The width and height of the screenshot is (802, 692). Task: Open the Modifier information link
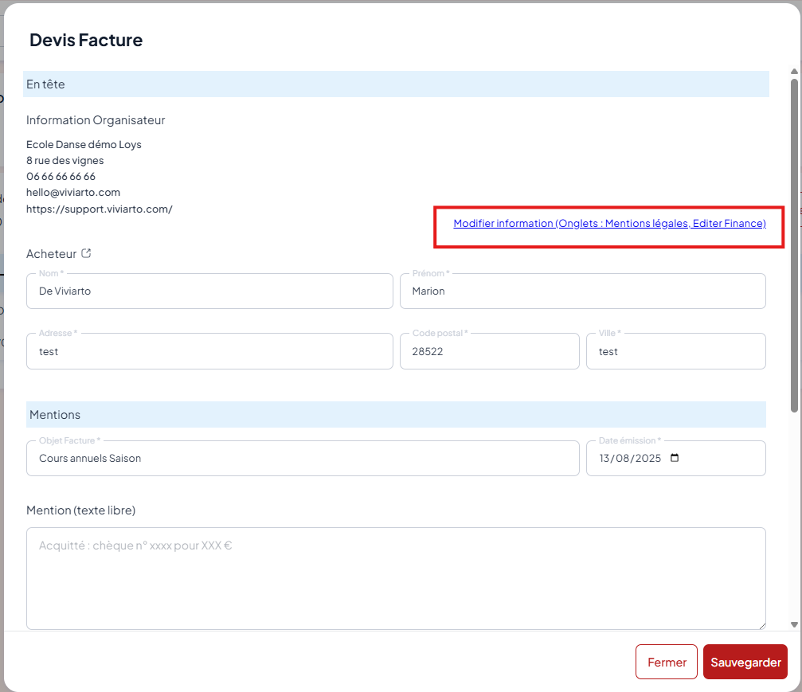pos(609,224)
